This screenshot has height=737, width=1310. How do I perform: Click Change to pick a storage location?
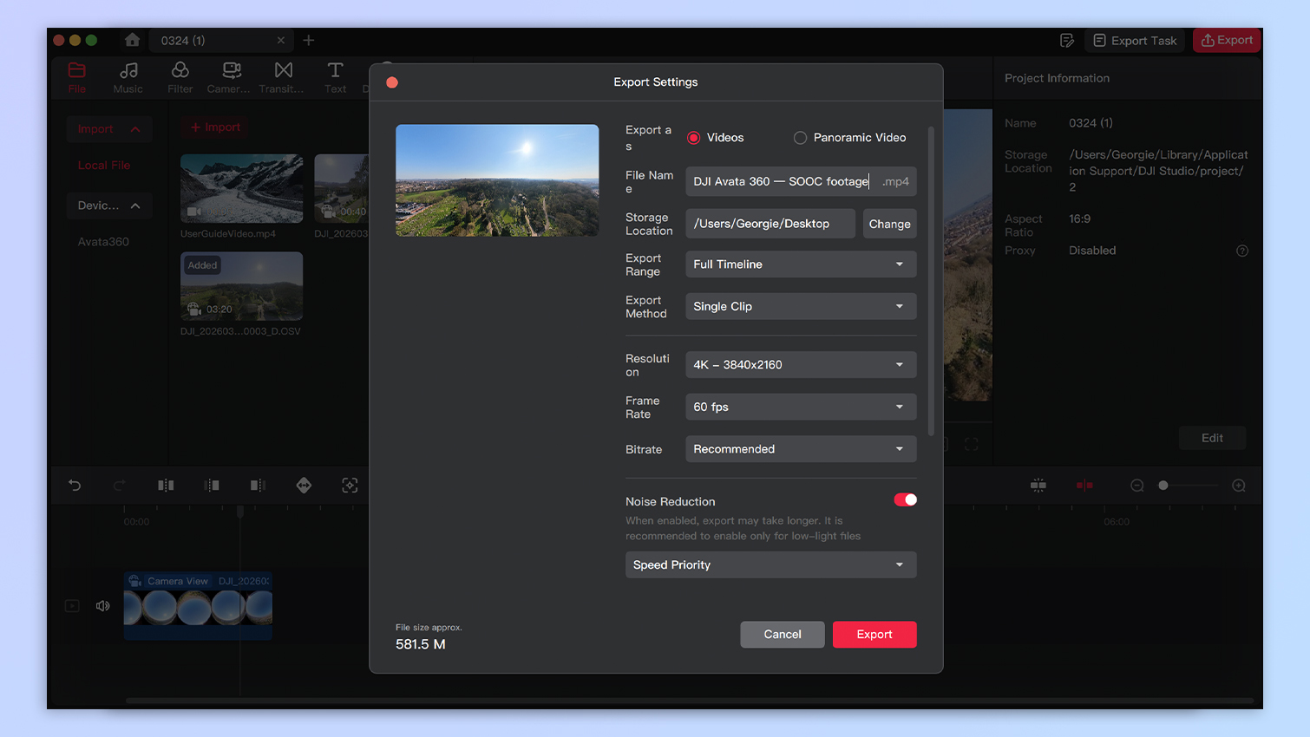click(889, 223)
